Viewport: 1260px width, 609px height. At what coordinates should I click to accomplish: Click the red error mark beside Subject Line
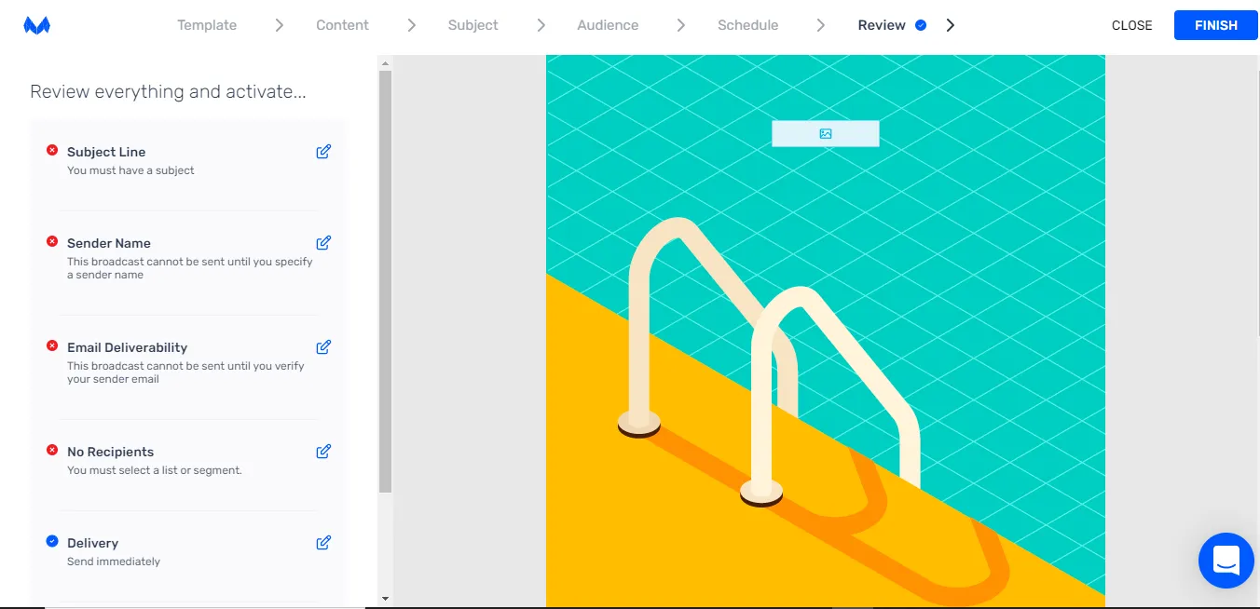coord(52,150)
